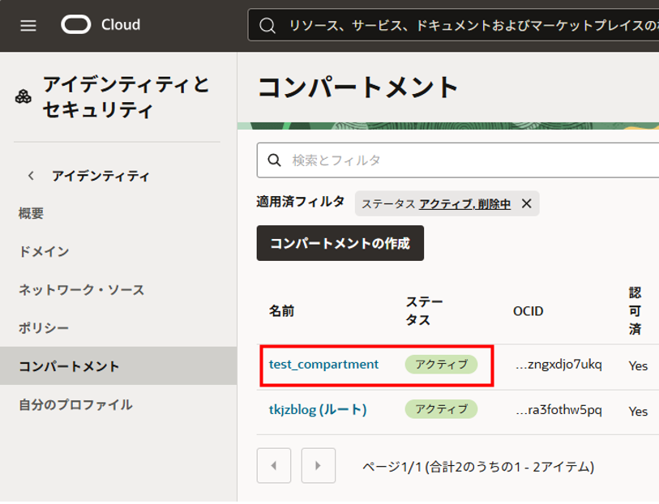Go to next page arrow button
Screen dimensions: 659x504
[318, 466]
